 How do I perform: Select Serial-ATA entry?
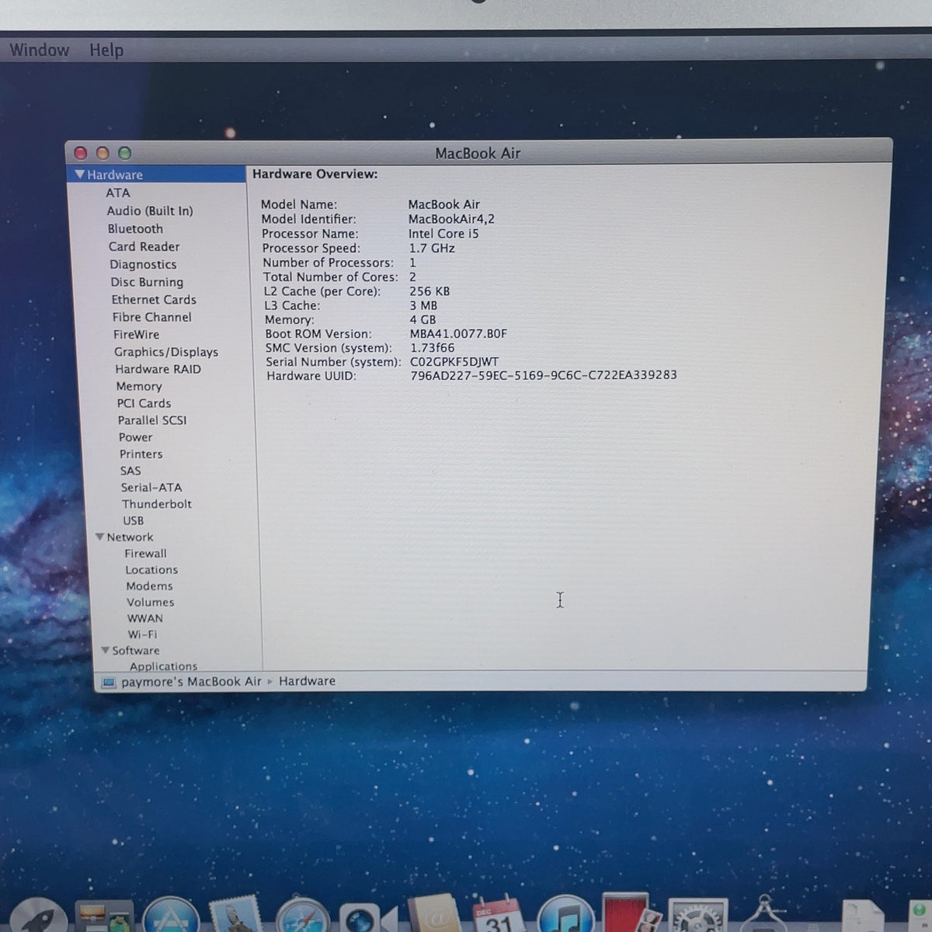(151, 487)
